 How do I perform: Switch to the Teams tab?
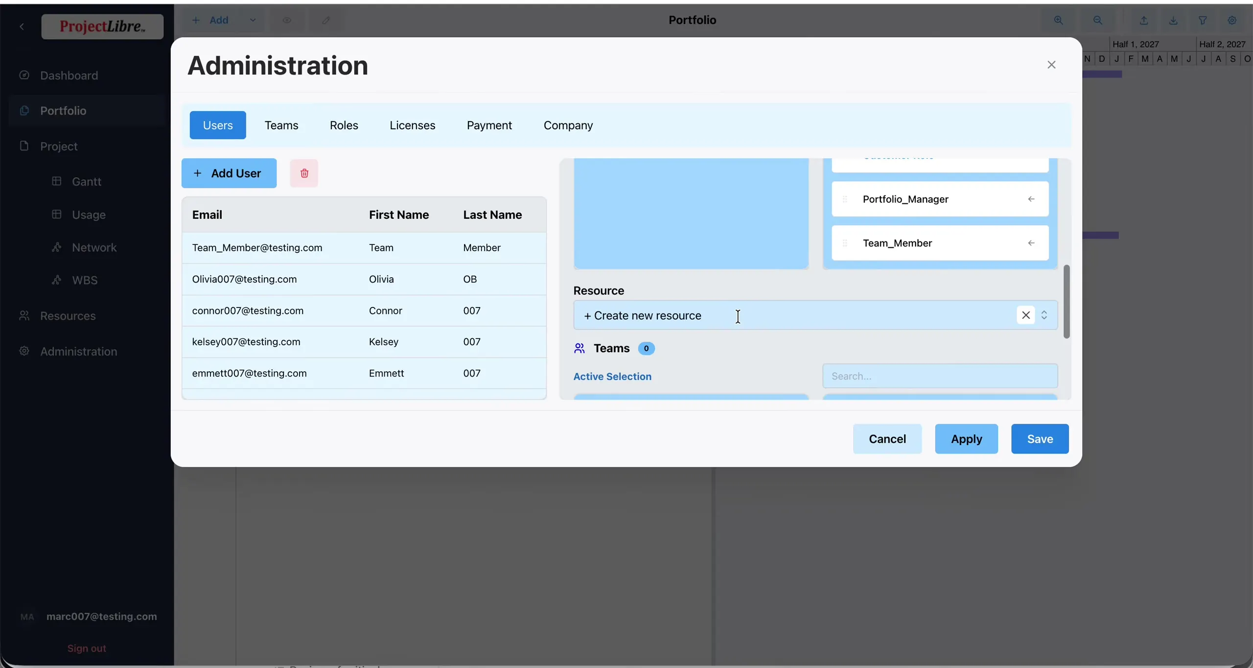(x=281, y=125)
